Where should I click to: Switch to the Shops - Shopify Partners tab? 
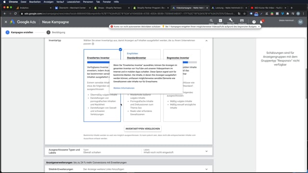(112, 8)
